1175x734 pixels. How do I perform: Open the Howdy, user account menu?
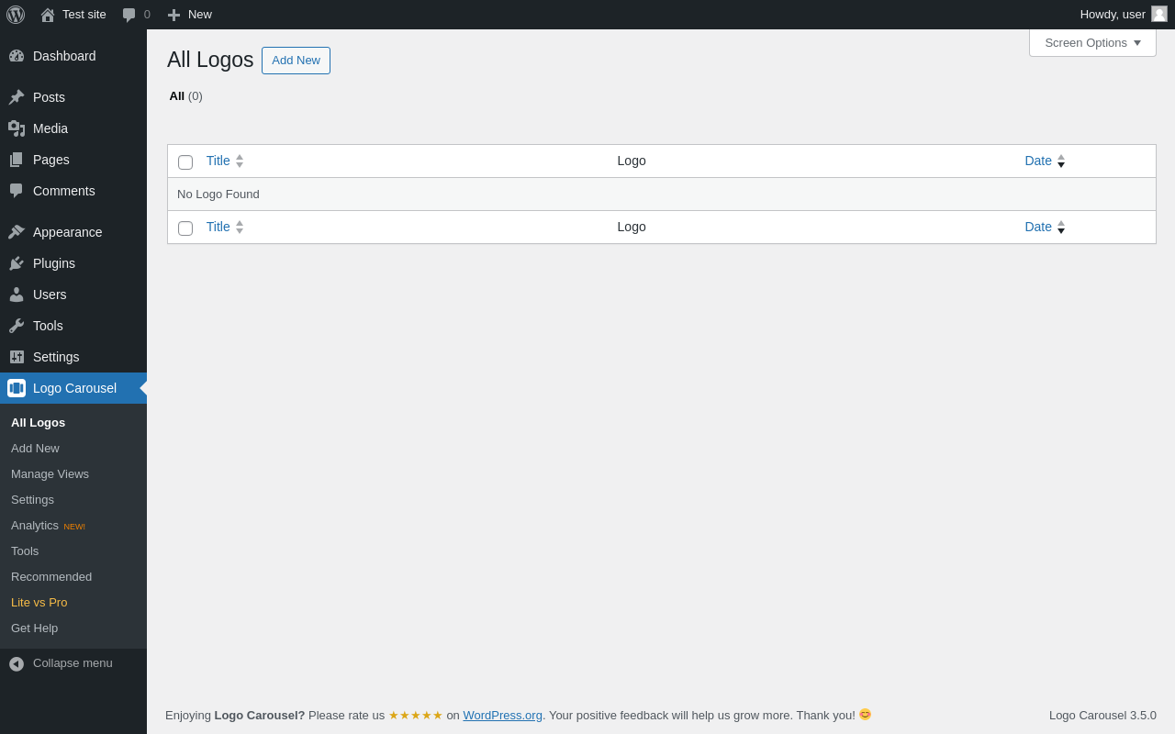point(1123,15)
